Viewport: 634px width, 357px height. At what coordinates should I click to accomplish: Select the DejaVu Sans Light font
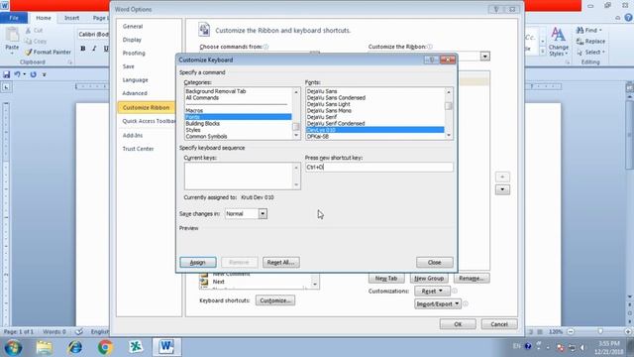click(328, 104)
